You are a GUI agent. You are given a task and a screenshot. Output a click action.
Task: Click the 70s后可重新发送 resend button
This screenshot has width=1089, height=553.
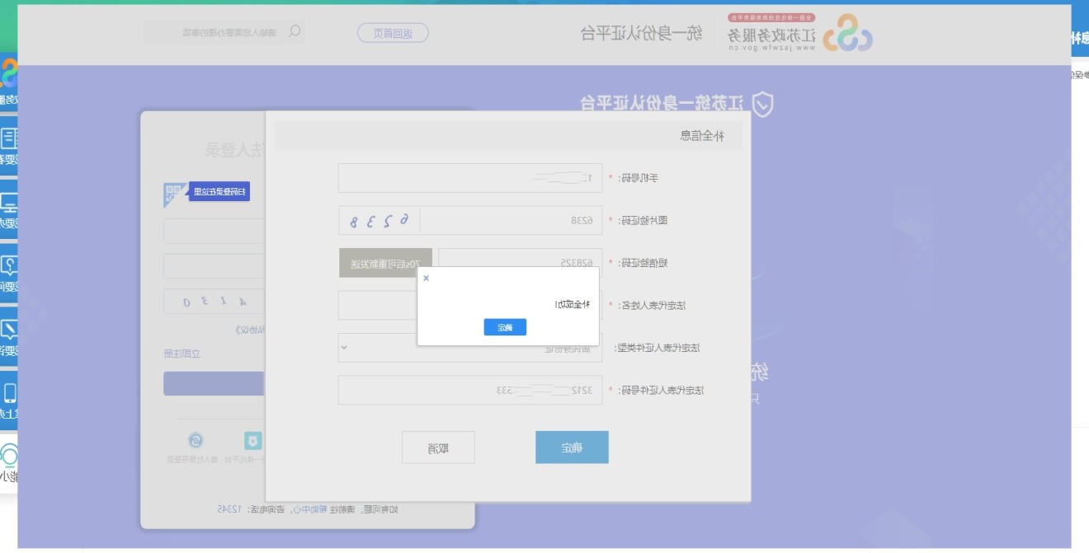(x=386, y=263)
